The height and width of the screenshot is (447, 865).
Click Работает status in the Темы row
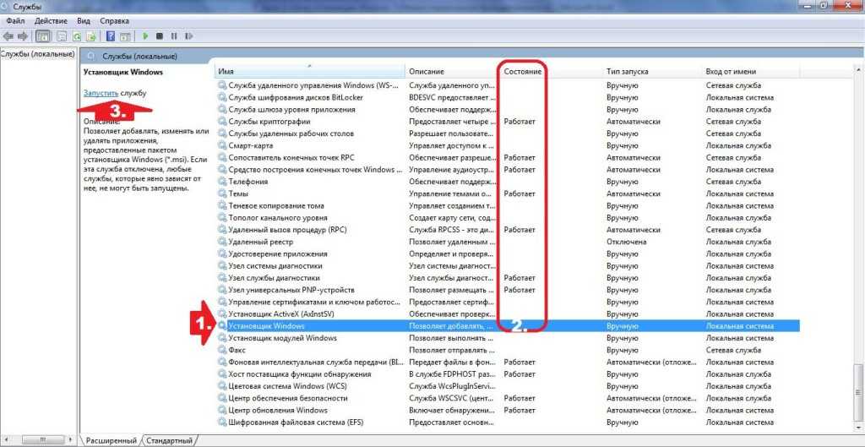[520, 194]
